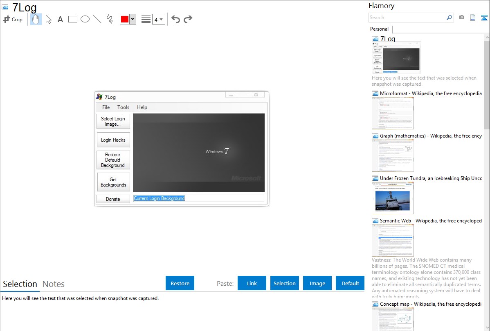Click the Current Login Background field
Image resolution: width=490 pixels, height=331 pixels.
199,198
